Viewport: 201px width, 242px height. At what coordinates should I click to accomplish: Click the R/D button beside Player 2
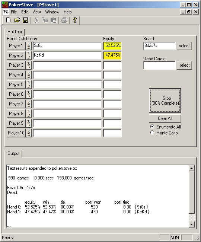(x=29, y=55)
